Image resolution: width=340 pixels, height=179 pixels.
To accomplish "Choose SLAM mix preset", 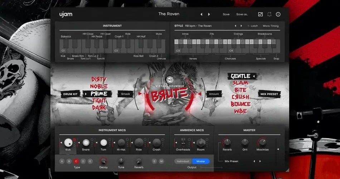I will point(241,83).
